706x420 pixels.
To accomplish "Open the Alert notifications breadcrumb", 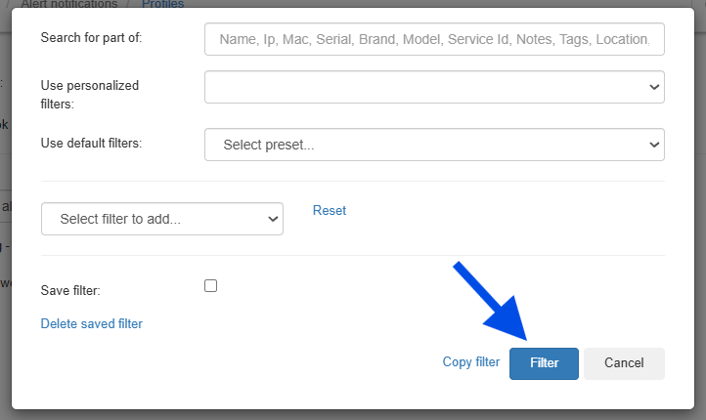I will pos(82,4).
